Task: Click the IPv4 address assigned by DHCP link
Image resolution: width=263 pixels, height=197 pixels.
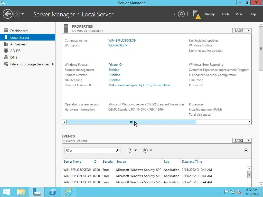Action: [x=139, y=85]
